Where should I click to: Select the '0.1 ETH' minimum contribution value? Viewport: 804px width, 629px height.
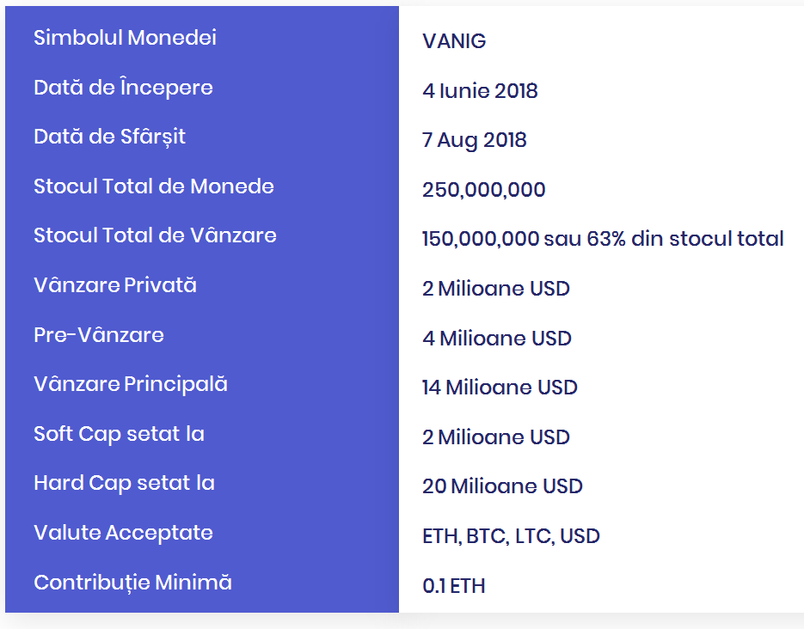click(453, 586)
